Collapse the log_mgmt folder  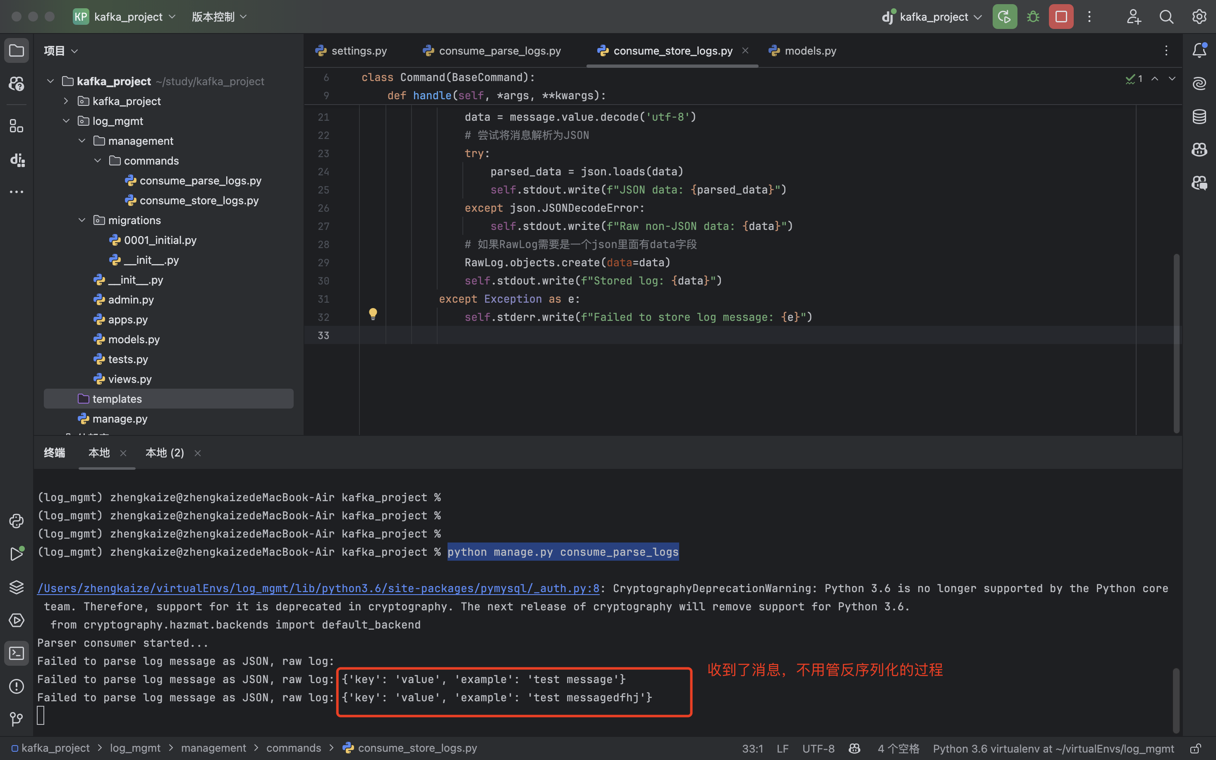coord(66,121)
